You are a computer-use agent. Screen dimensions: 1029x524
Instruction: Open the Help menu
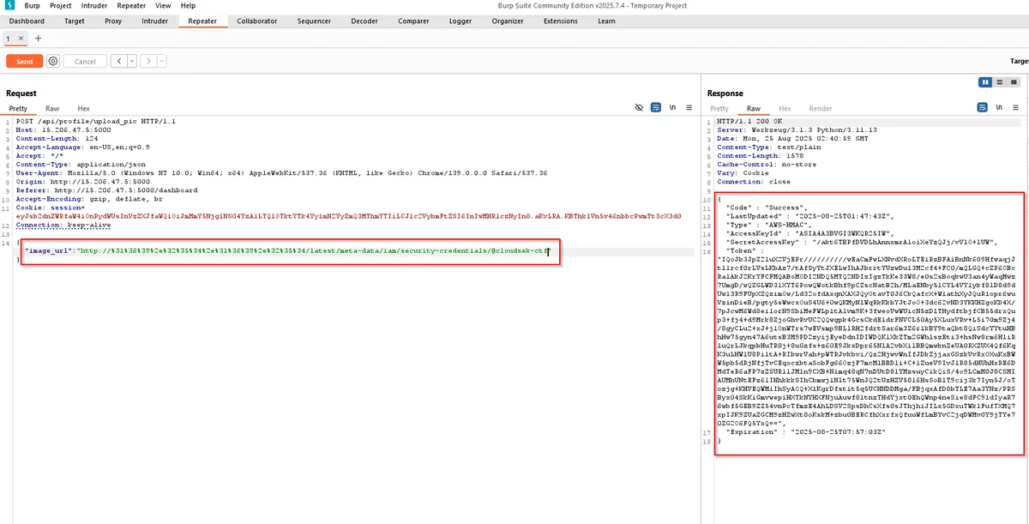point(188,5)
